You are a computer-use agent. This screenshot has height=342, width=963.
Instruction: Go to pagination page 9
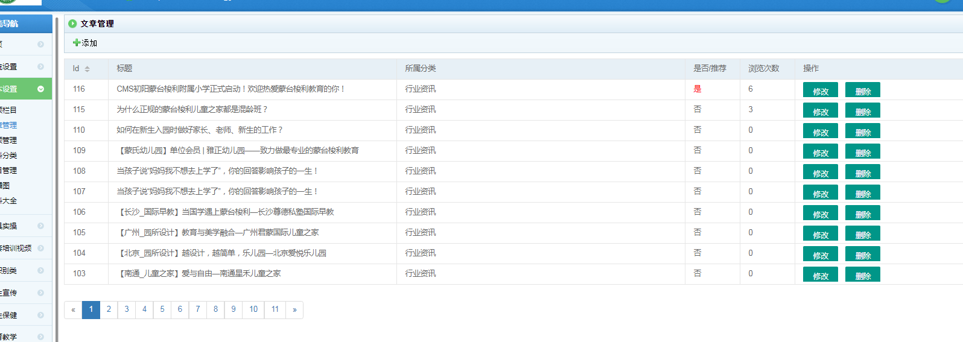(234, 309)
